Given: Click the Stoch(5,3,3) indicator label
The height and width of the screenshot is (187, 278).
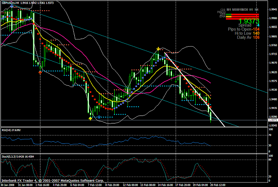Looking at the screenshot, I should point(18,156).
